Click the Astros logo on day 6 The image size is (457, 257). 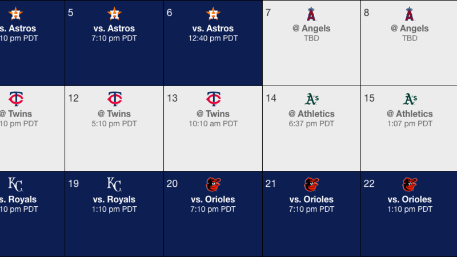213,14
